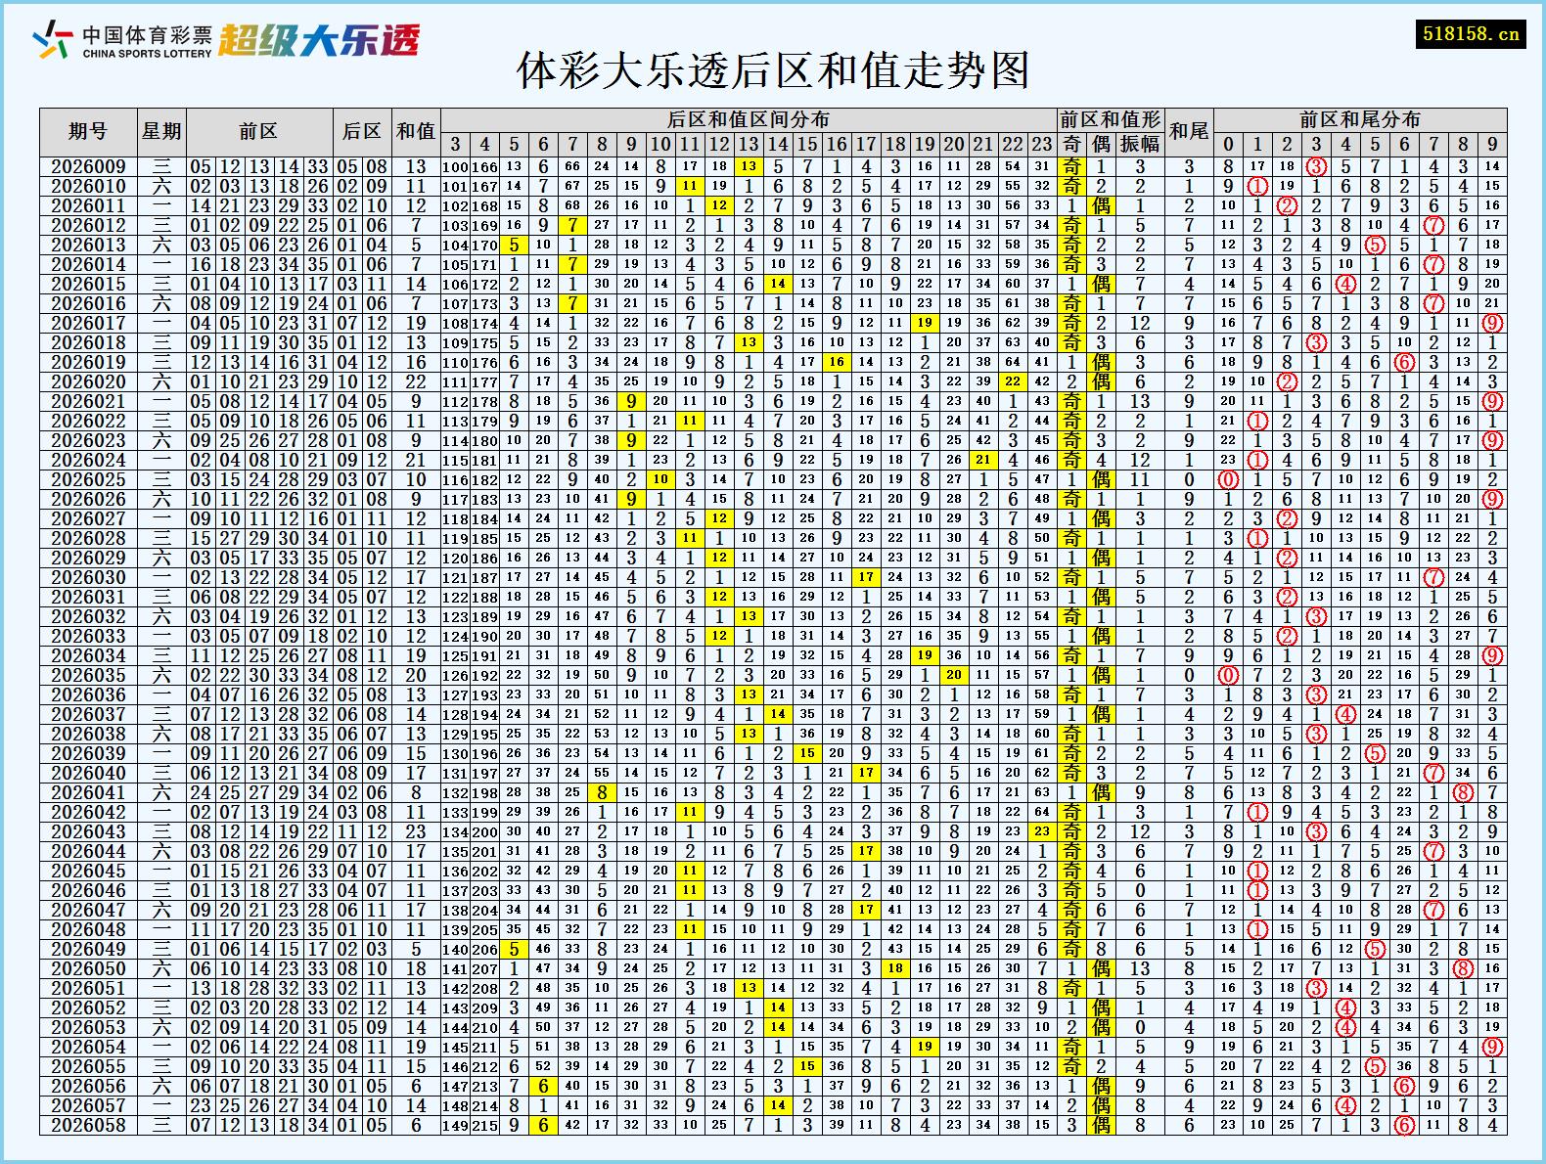This screenshot has height=1164, width=1546.
Task: Click the yellow highlighted 20 in row 2026035
Action: point(954,675)
